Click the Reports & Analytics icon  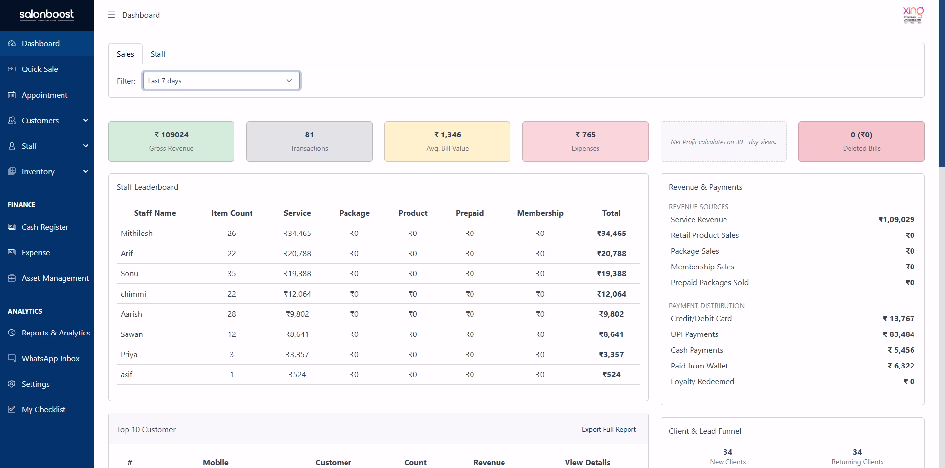(12, 333)
